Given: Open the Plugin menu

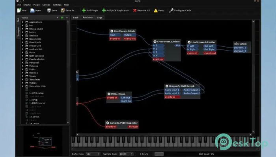Looking at the screenshot, I should pyautogui.click(x=36, y=5).
